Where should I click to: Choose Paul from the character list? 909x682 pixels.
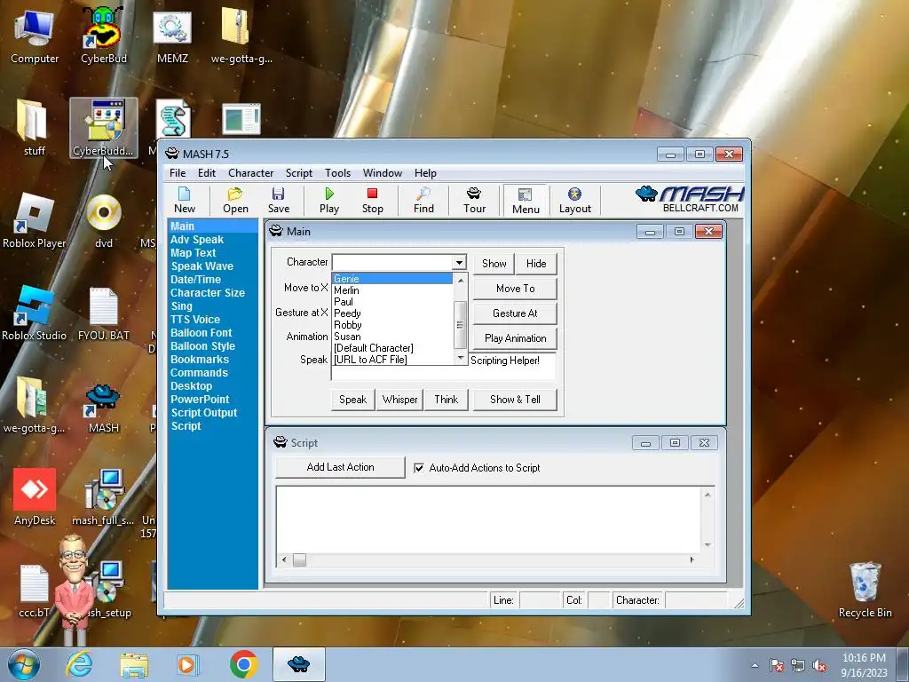coord(391,302)
